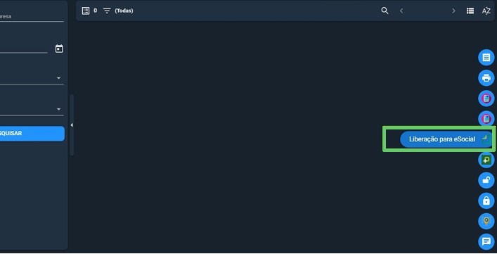Open the calendar date picker
This screenshot has height=254, width=497.
(59, 49)
